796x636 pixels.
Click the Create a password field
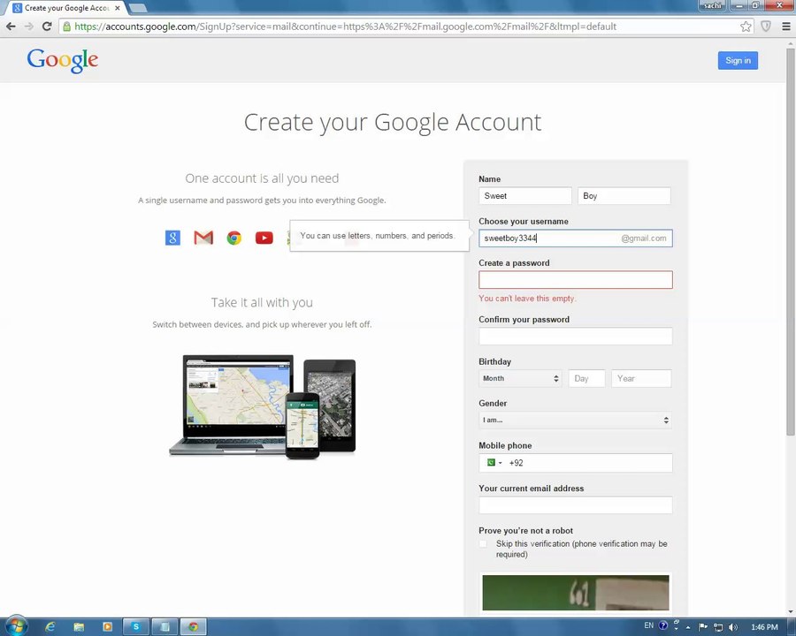[x=575, y=280]
